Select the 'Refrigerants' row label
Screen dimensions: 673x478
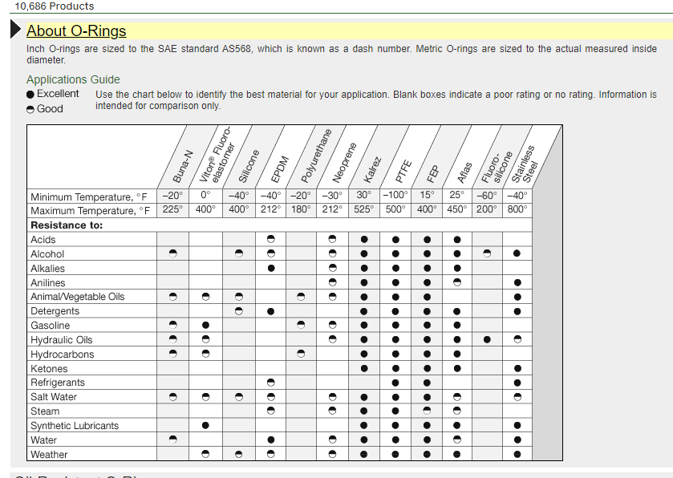(58, 383)
